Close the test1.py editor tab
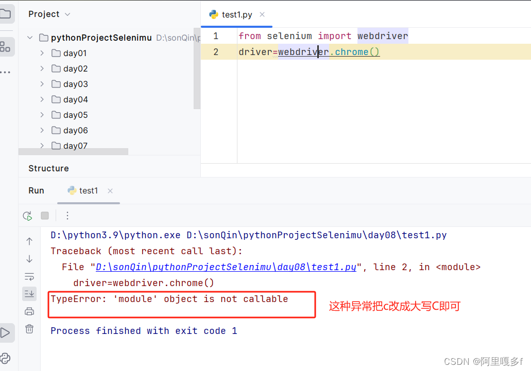 point(262,14)
